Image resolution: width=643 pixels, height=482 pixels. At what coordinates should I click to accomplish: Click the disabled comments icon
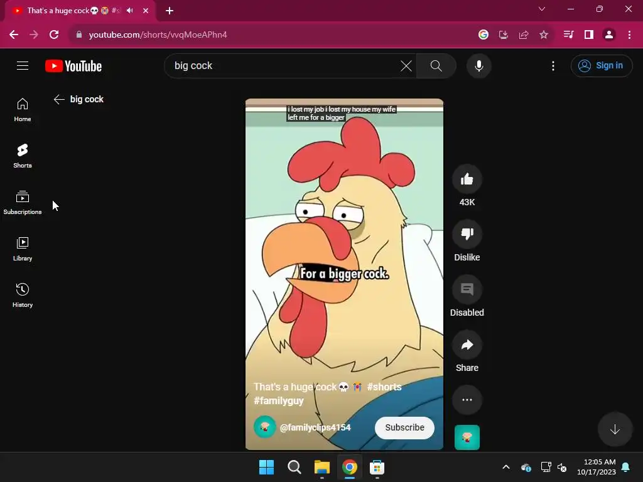tap(467, 289)
